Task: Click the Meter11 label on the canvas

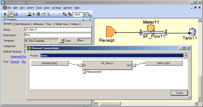Action: (x=151, y=22)
